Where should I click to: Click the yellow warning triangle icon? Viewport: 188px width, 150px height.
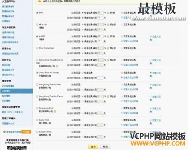[x=39, y=1]
